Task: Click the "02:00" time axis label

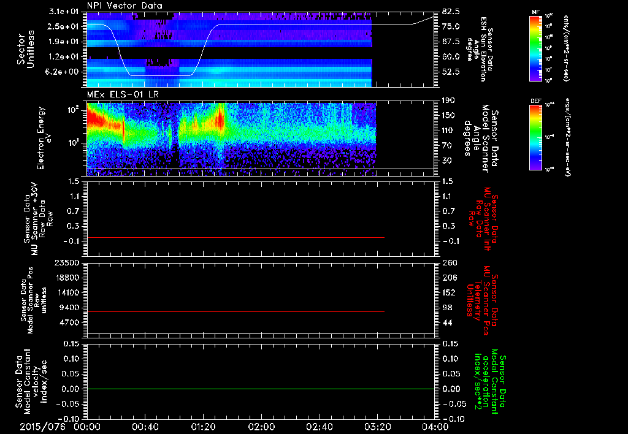Action: tap(261, 427)
